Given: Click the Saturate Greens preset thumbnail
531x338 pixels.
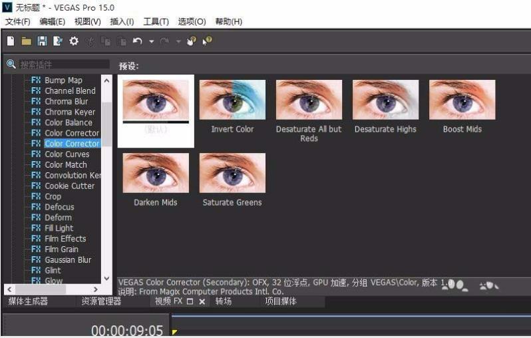Looking at the screenshot, I should pyautogui.click(x=232, y=173).
